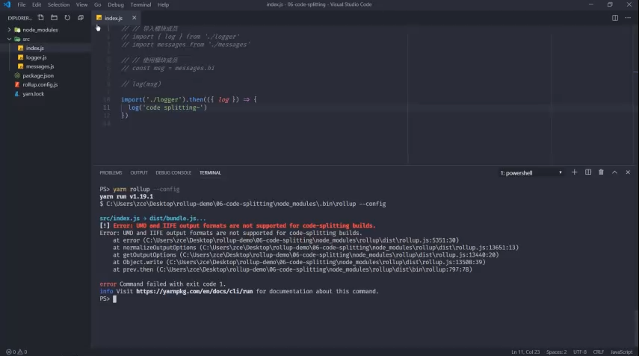639x356 pixels.
Task: Place cursor on log('code splitting~') line
Action: pyautogui.click(x=167, y=107)
